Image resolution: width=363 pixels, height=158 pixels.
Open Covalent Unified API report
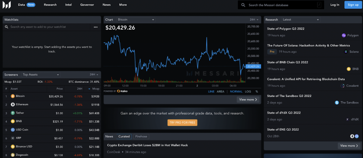click(x=306, y=79)
